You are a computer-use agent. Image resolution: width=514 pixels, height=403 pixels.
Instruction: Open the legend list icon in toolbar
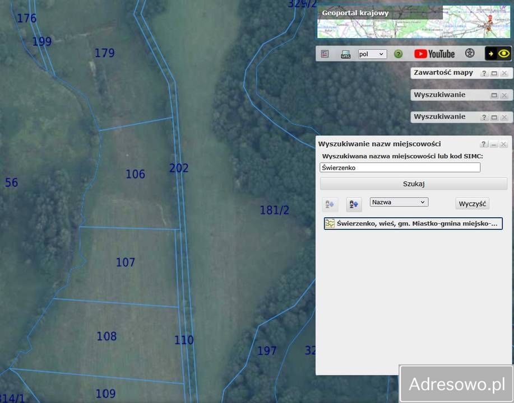tap(325, 54)
